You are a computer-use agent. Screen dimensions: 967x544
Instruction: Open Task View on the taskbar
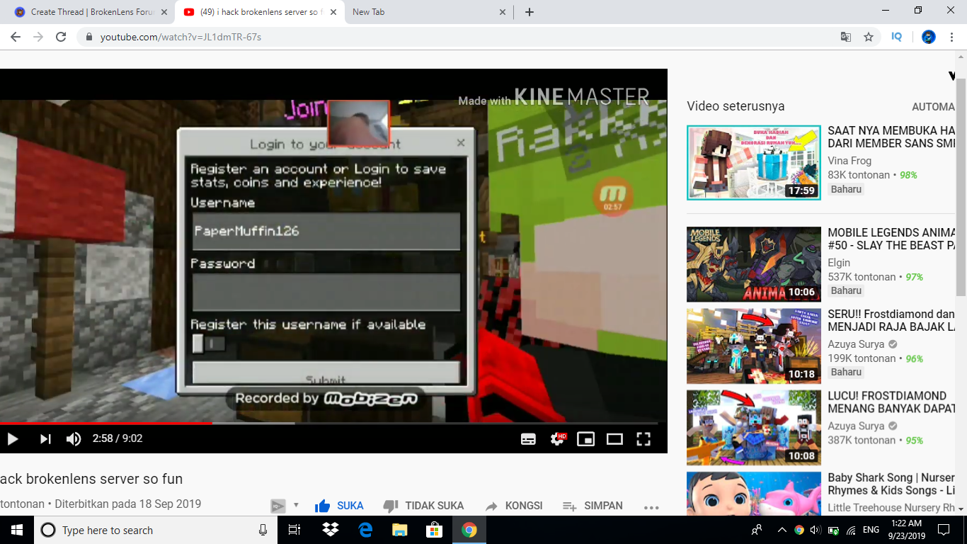[x=294, y=530]
